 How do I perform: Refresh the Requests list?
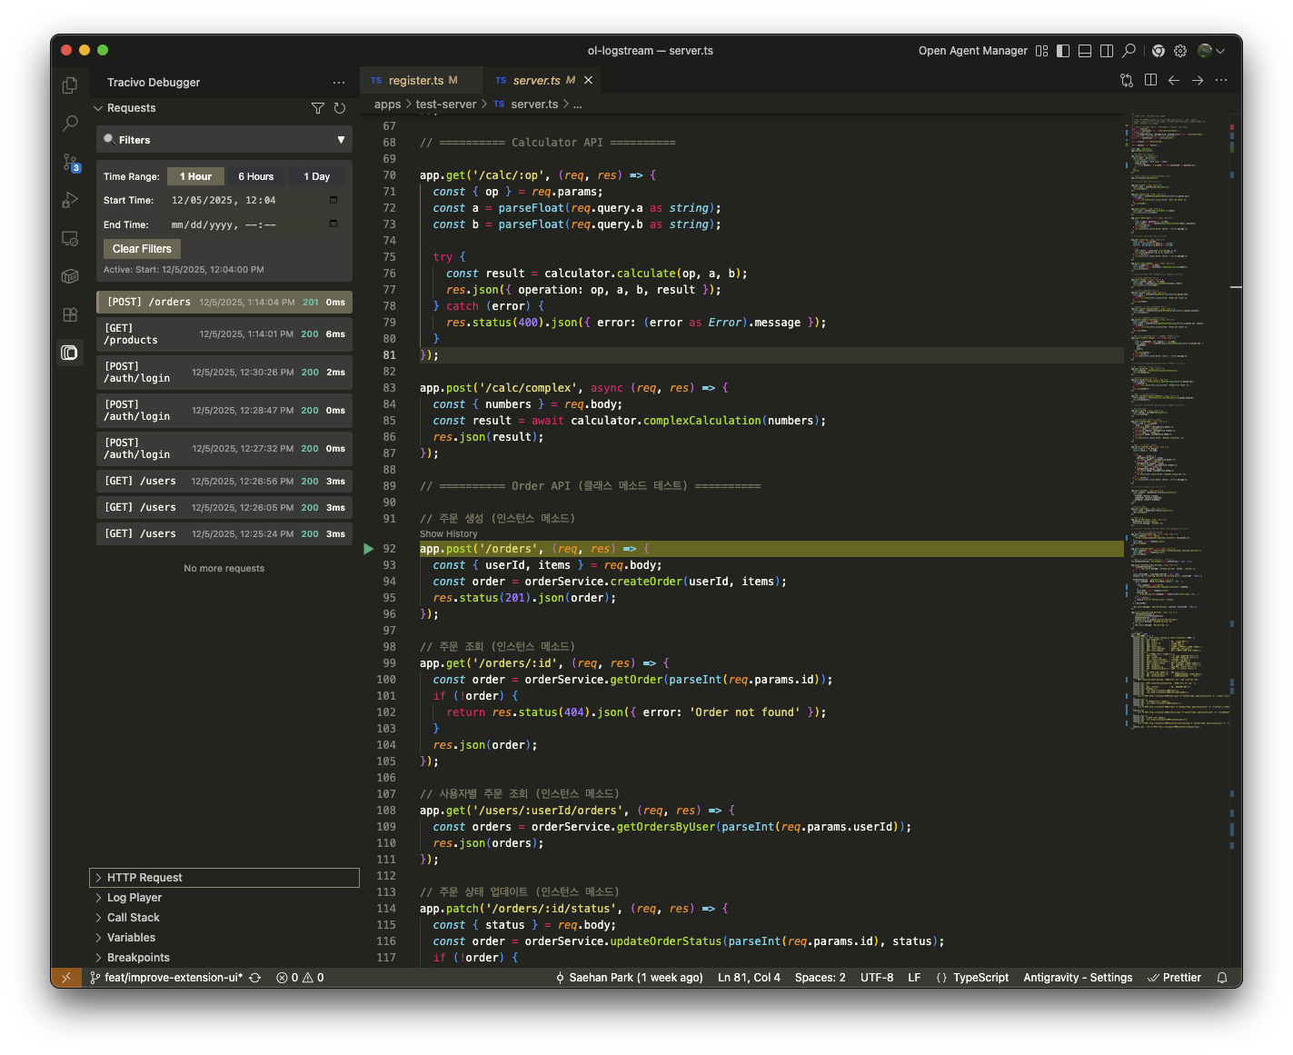(340, 108)
